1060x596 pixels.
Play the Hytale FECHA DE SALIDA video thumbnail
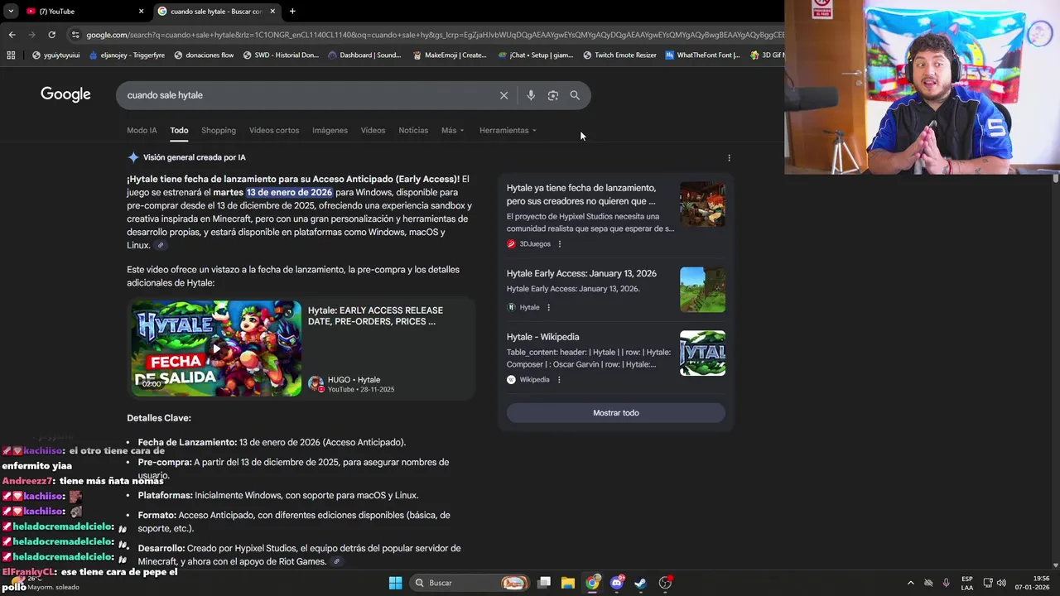coord(216,348)
